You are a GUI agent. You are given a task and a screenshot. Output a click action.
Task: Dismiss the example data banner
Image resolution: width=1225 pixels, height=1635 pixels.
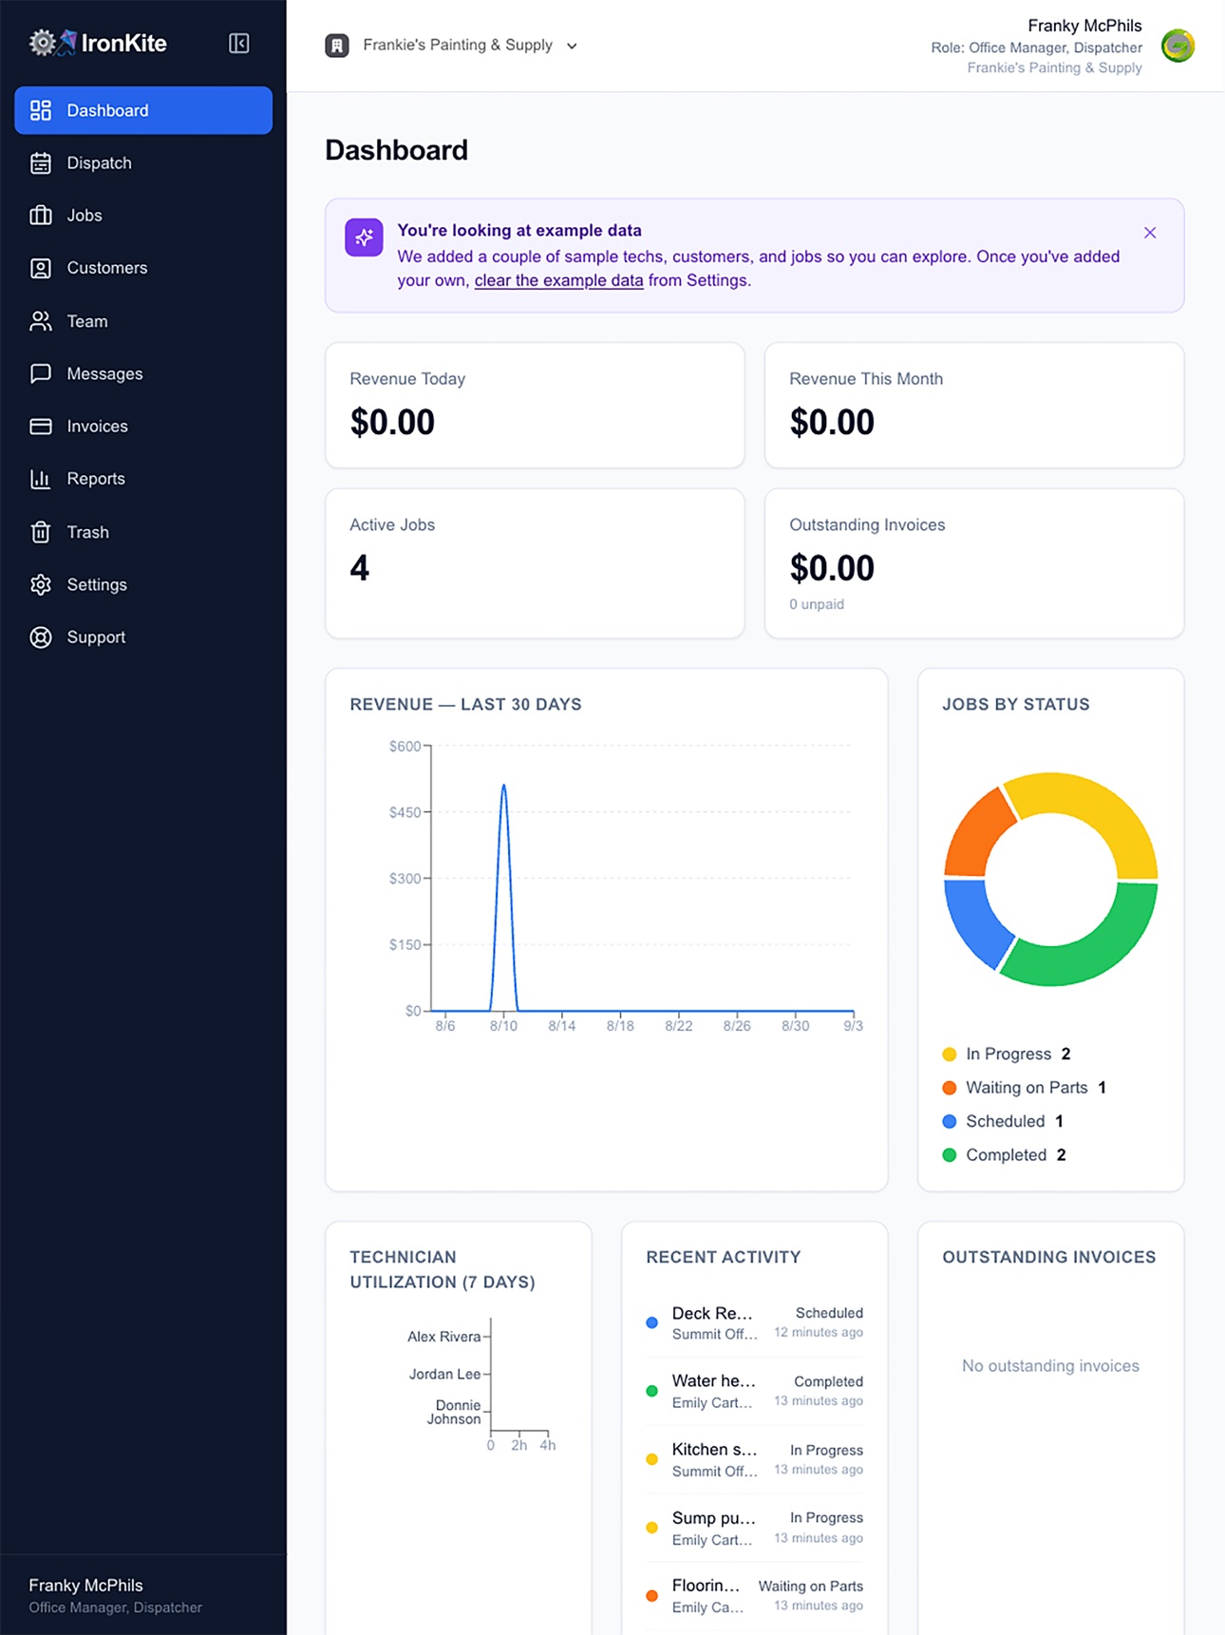pos(1150,233)
